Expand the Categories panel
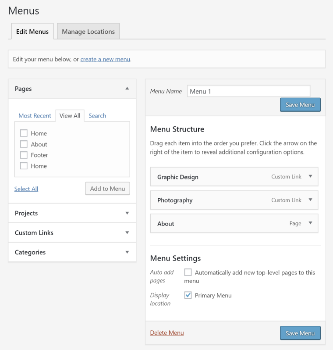Viewport: 333px width, 350px height. coord(127,253)
